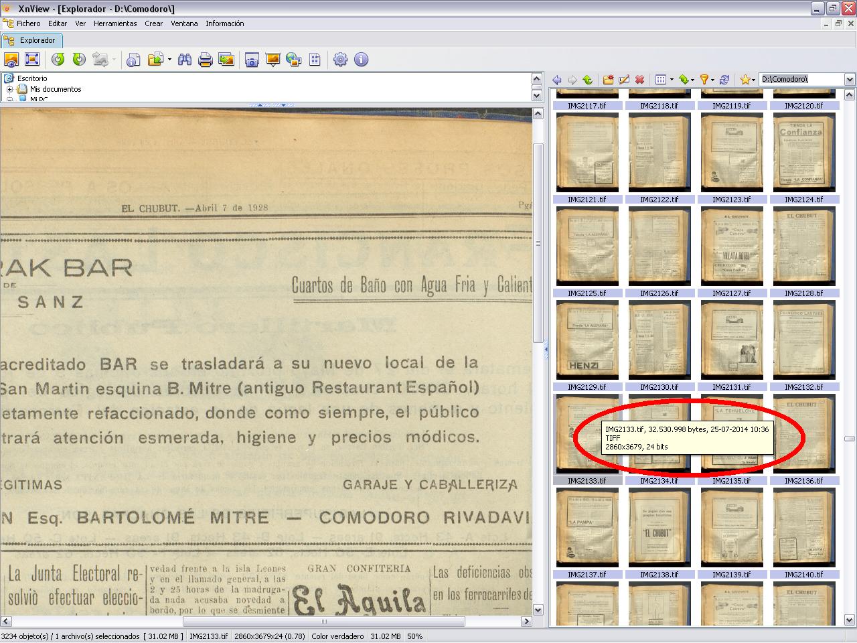The image size is (857, 643).
Task: Click the IMG2122.tif file name label
Action: coord(659,200)
